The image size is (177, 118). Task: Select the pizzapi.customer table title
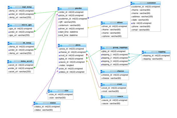point(148,3)
